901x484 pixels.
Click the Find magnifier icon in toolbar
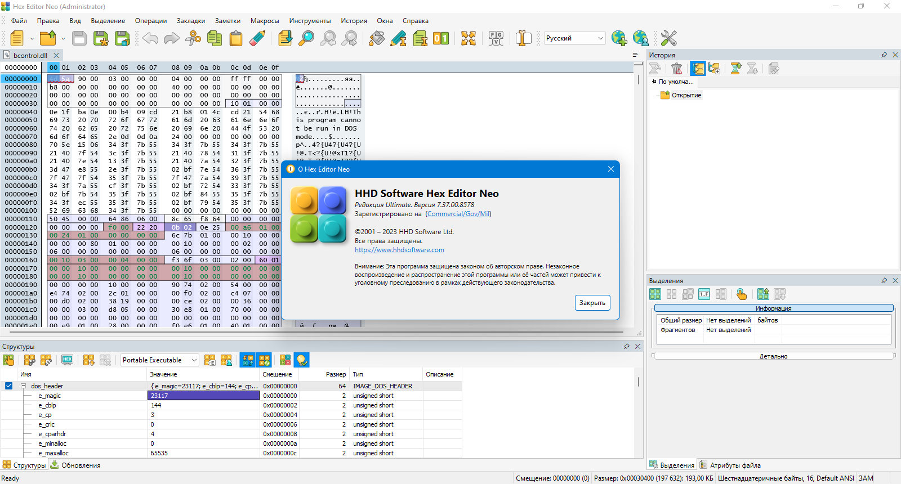(306, 38)
